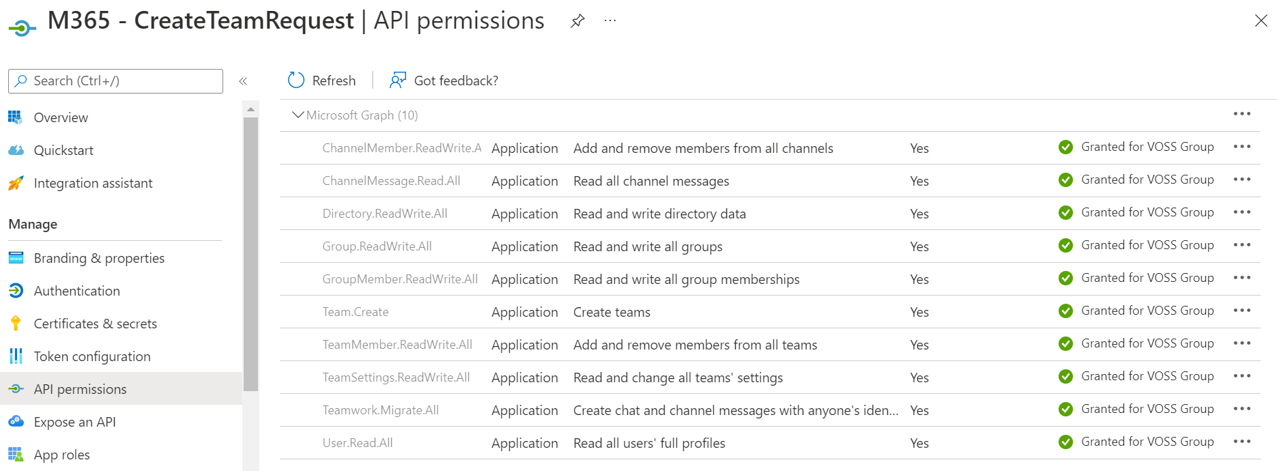1277x471 pixels.
Task: Click green granted checkmark for Directory.ReadWrite.All
Action: 1065,213
